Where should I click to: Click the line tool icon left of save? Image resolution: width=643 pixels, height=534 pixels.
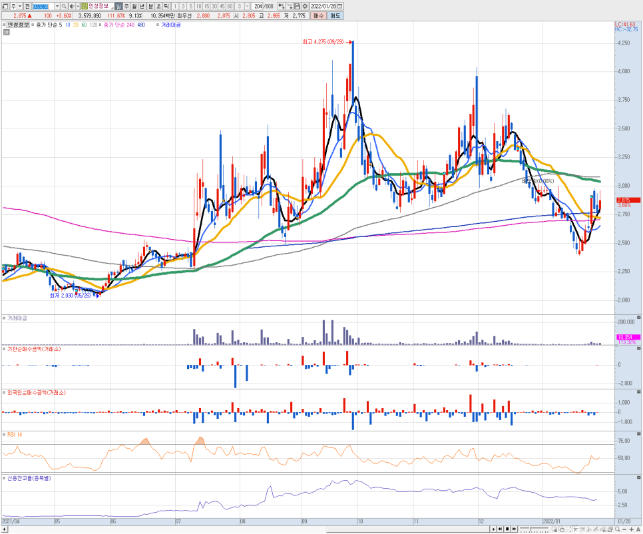pos(290,6)
